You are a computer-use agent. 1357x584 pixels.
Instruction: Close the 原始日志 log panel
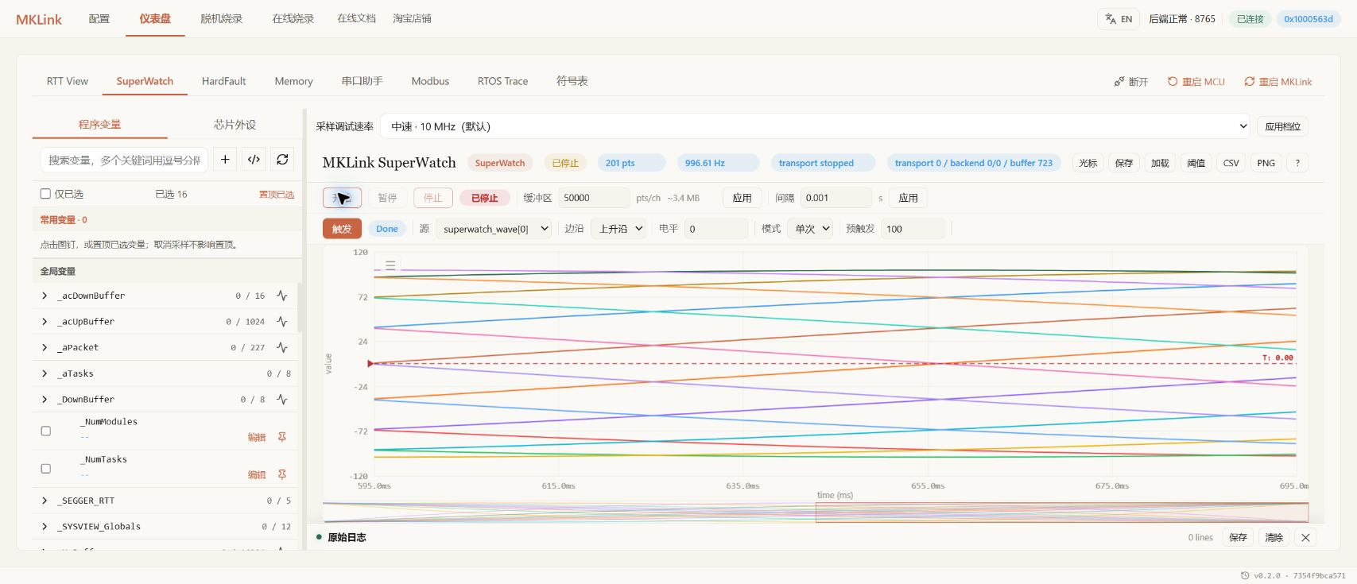tap(1305, 538)
